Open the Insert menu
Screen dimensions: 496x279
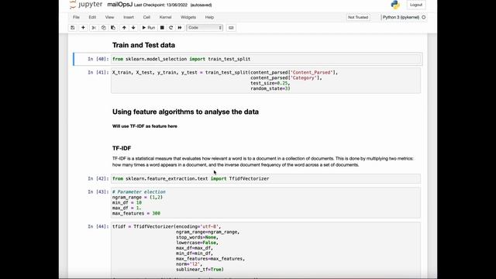coord(129,17)
